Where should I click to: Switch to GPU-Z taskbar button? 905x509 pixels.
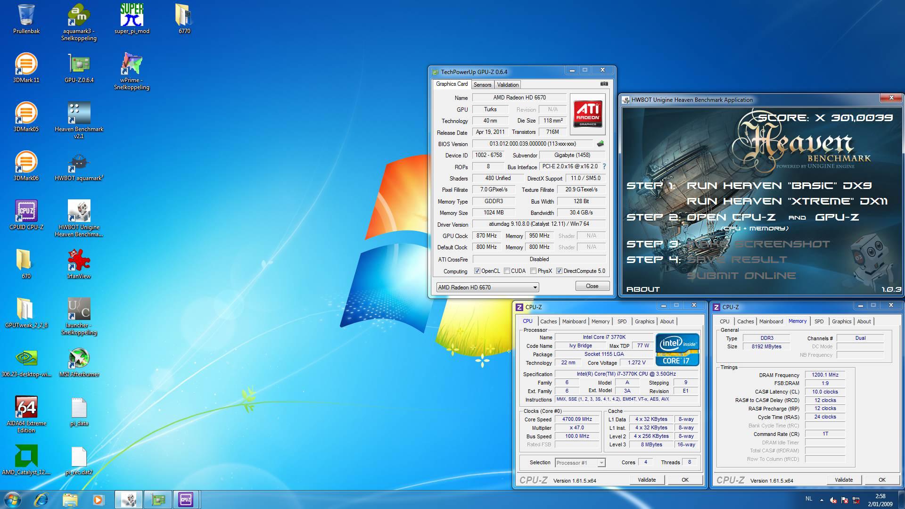(157, 500)
